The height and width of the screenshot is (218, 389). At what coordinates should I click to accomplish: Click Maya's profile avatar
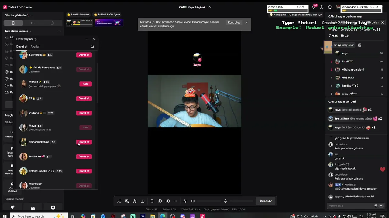point(23,127)
